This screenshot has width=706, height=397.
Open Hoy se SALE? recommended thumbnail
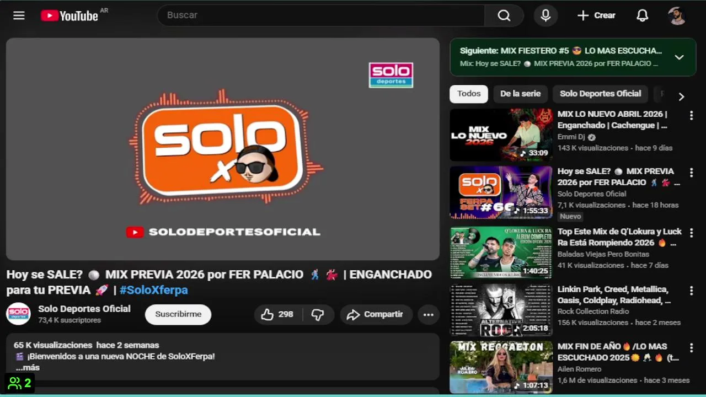(x=501, y=192)
